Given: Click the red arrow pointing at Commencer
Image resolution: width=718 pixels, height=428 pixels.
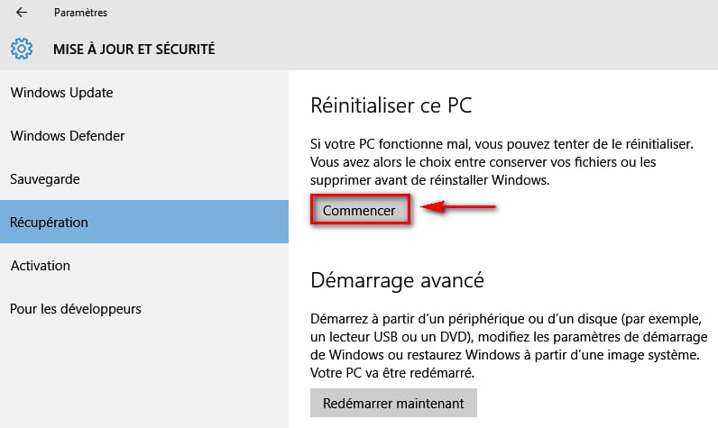Looking at the screenshot, I should point(460,209).
